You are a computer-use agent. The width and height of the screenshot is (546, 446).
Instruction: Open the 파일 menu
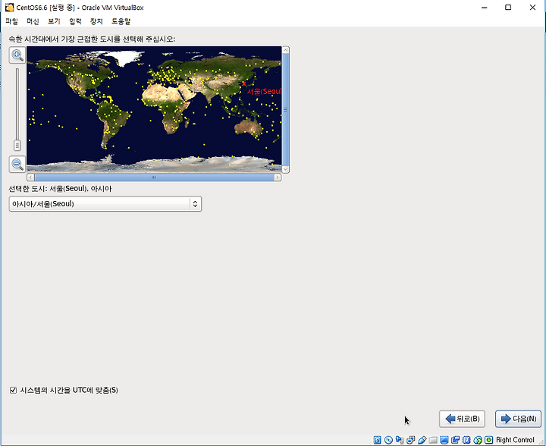point(11,21)
